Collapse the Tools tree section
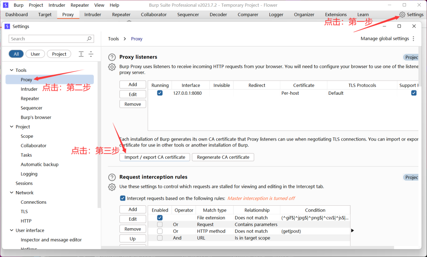The image size is (427, 257). tap(11, 70)
